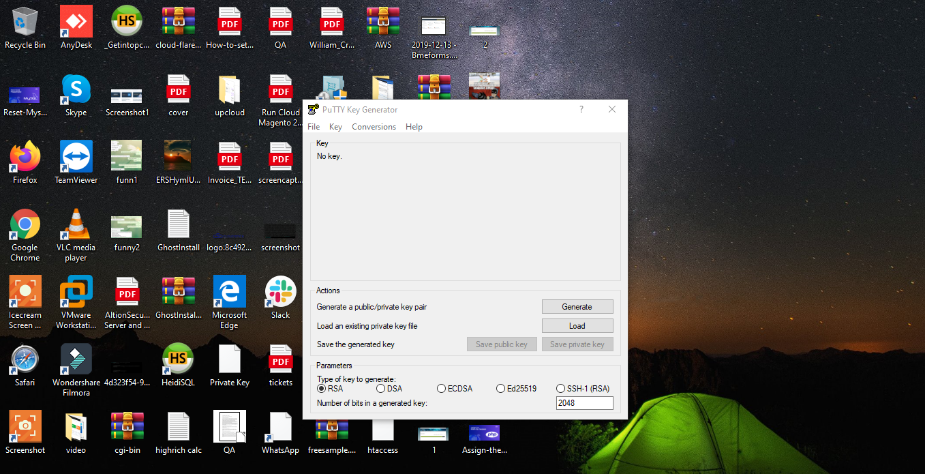The image size is (925, 474).
Task: Expand the Key menu
Action: 335,127
